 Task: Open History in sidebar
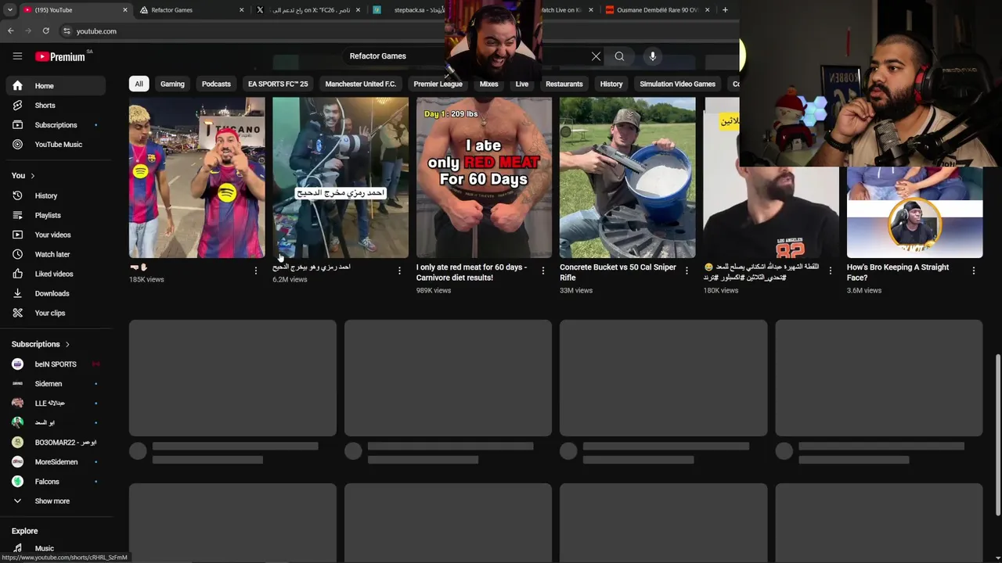(55, 195)
